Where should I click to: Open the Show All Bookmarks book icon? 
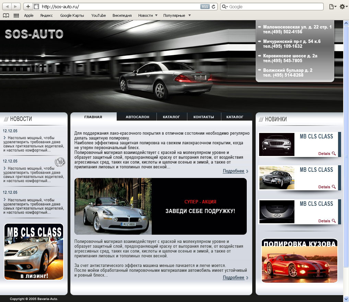tap(5, 15)
